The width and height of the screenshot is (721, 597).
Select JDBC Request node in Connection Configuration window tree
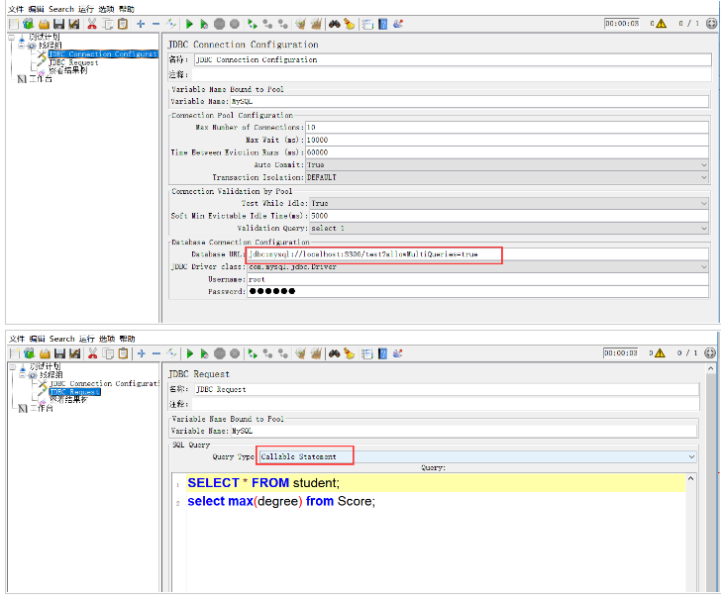point(73,62)
